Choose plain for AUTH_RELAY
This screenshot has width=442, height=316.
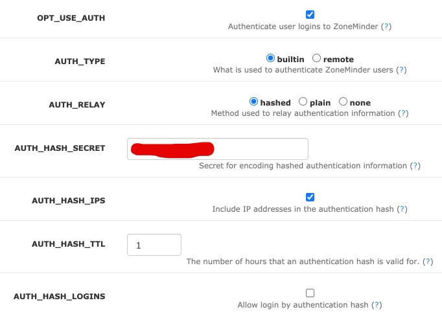303,102
